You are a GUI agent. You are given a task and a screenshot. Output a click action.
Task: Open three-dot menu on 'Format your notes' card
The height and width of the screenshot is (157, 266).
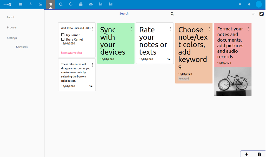point(249,29)
